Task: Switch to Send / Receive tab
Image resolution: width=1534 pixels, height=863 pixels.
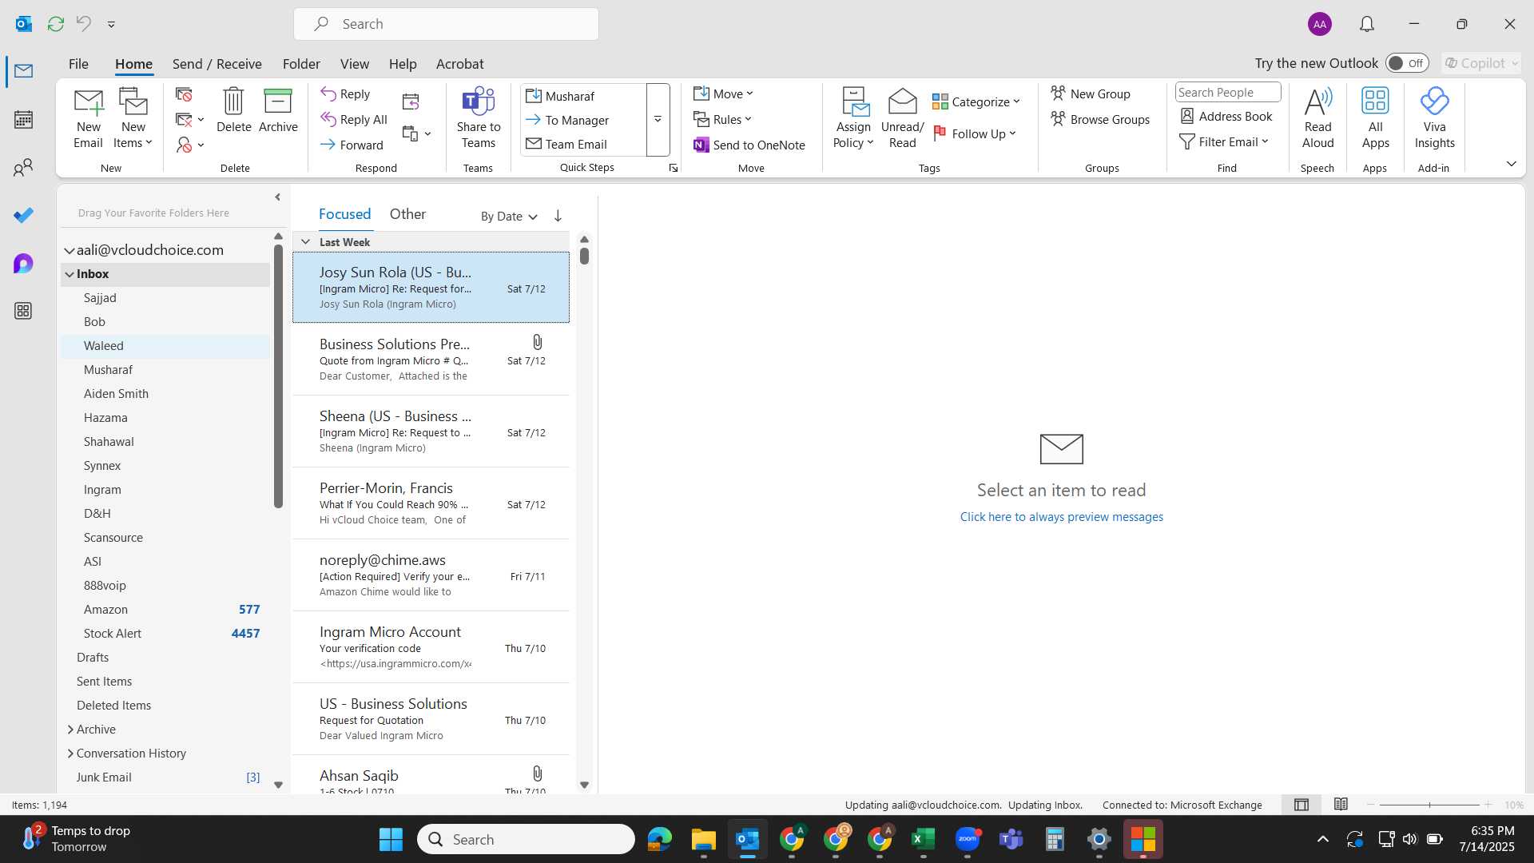Action: click(x=217, y=64)
